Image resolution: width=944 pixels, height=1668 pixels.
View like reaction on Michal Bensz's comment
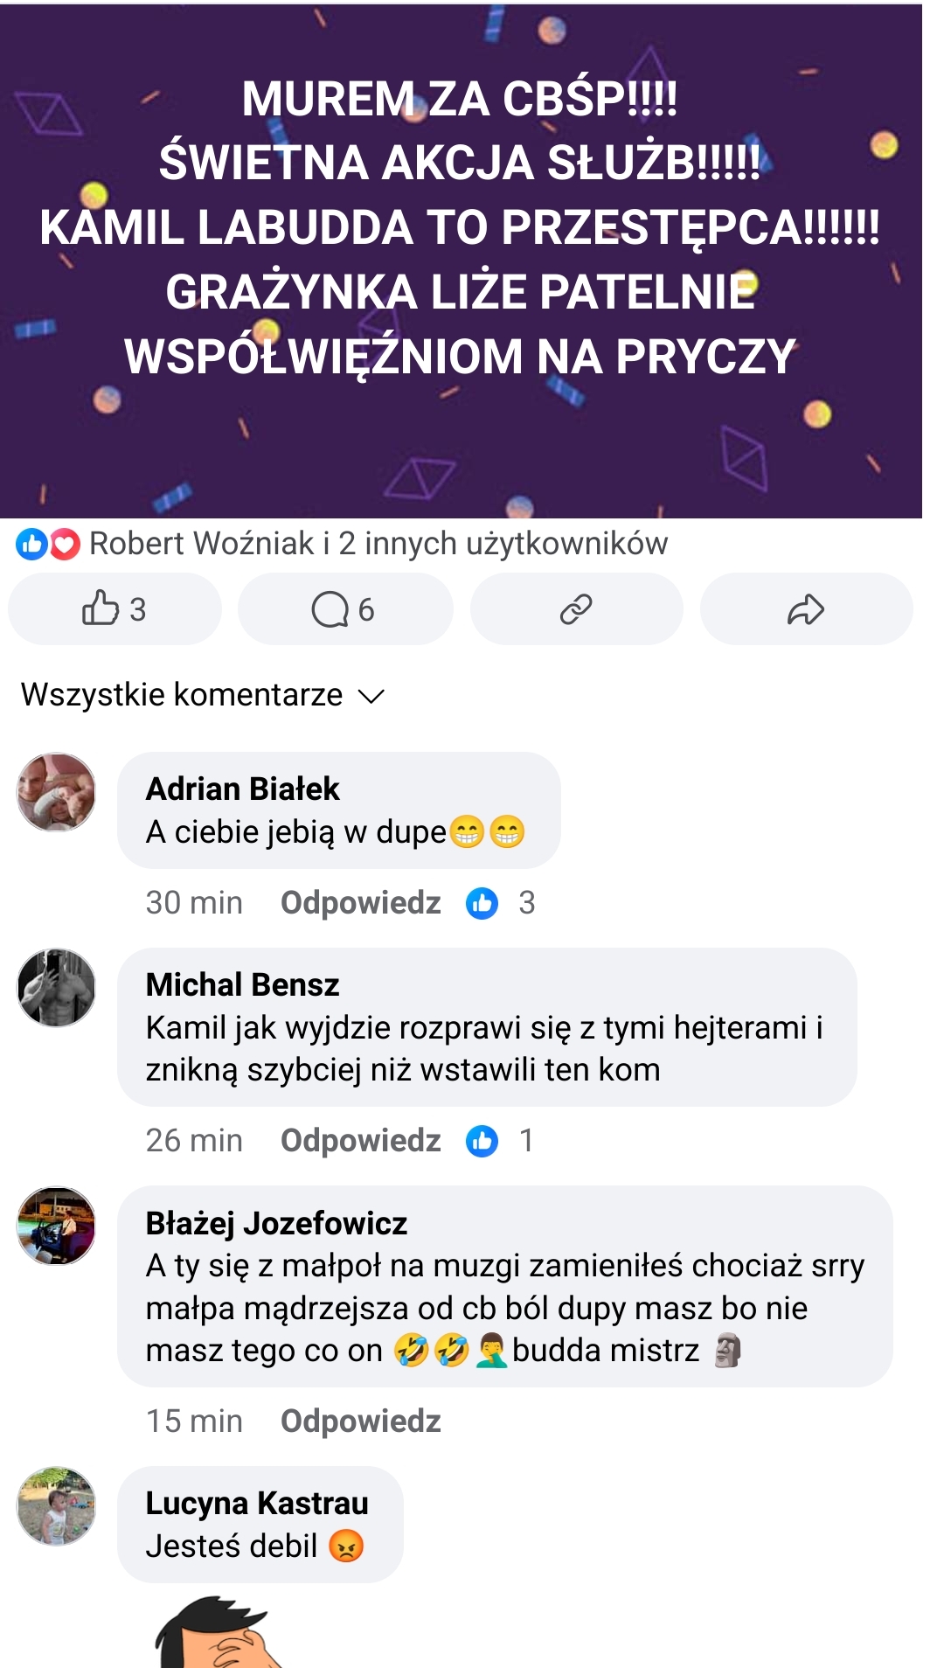[x=500, y=1141]
